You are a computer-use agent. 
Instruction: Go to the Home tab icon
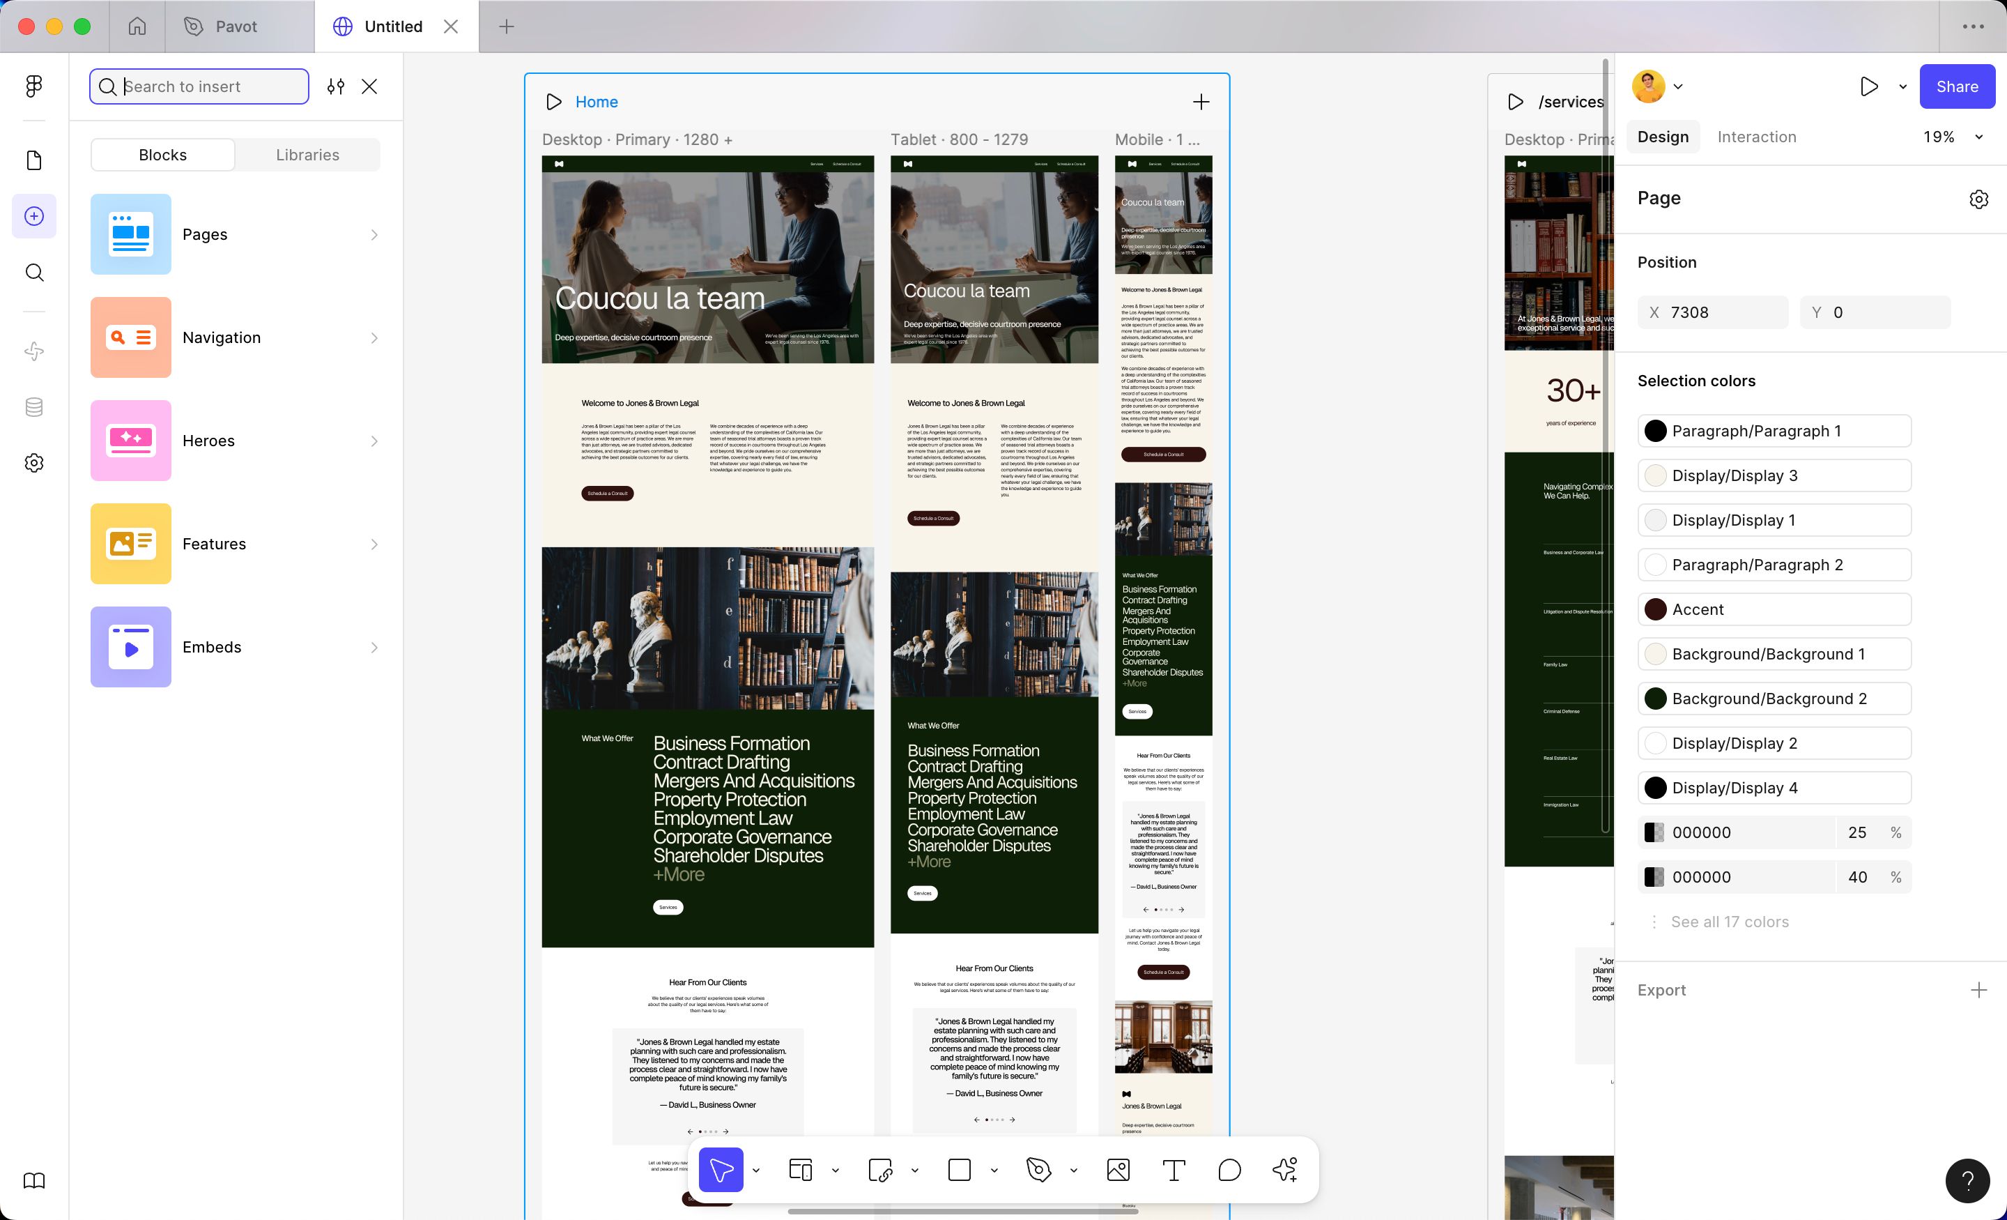[x=137, y=26]
